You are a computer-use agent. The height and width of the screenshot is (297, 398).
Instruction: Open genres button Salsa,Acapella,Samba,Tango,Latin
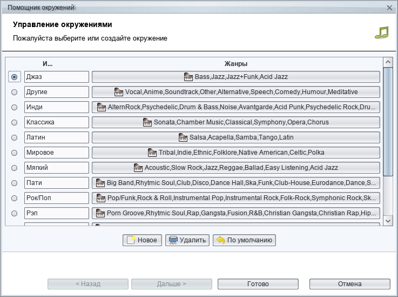click(236, 137)
